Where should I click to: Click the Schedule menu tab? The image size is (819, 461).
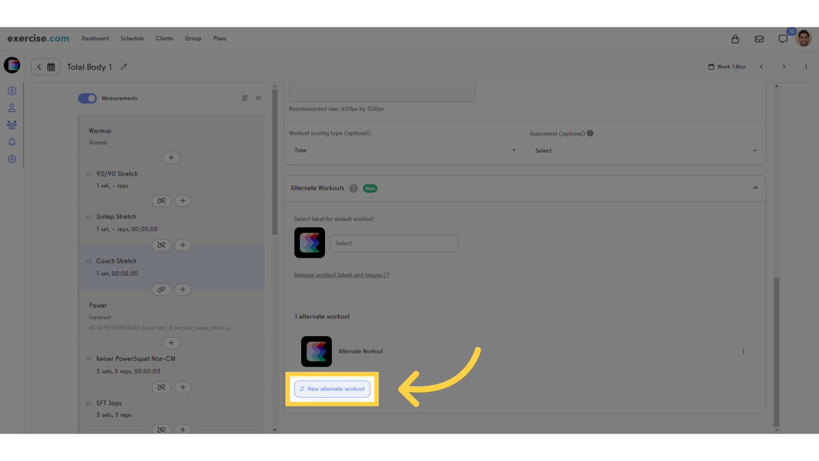click(x=132, y=38)
